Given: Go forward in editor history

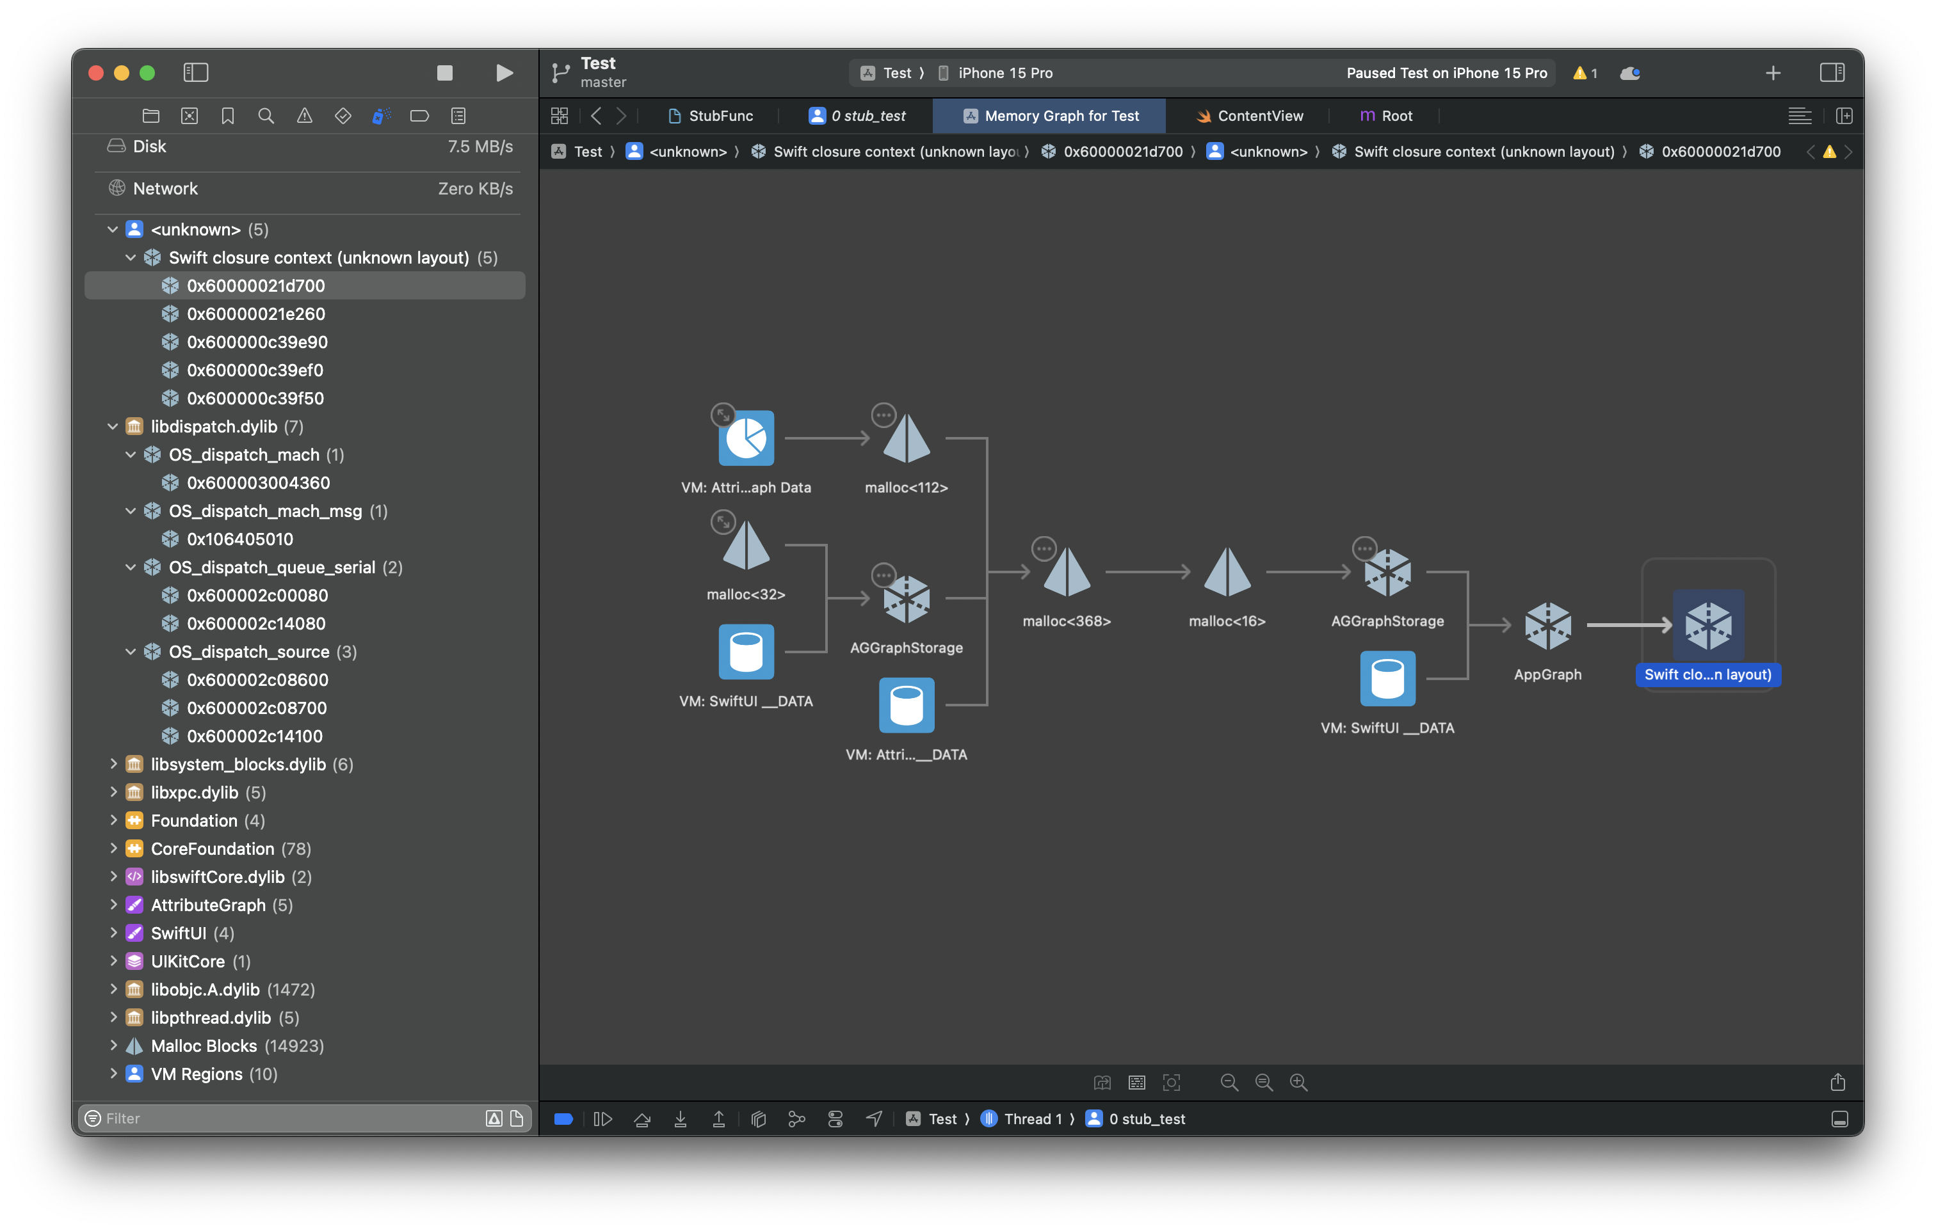Looking at the screenshot, I should coord(620,116).
